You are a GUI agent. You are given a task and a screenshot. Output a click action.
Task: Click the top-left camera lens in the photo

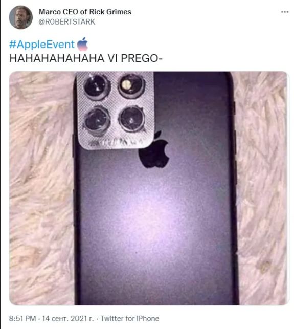click(x=96, y=86)
